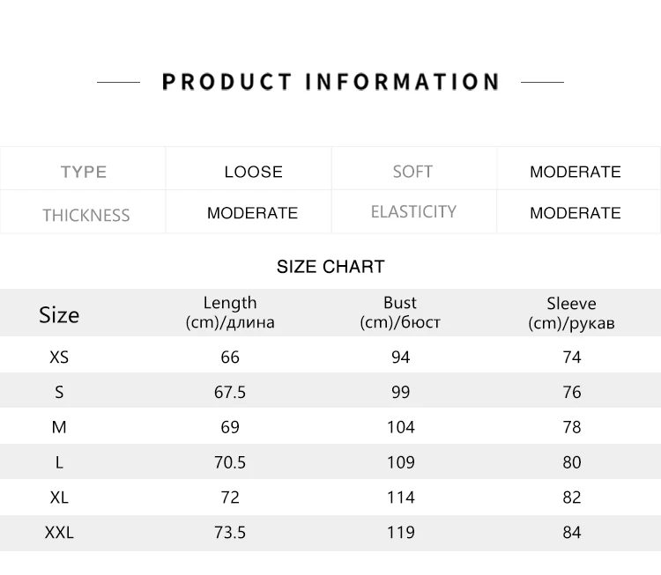Select the Sleeve (cm) column header
661x575 pixels.
click(571, 313)
